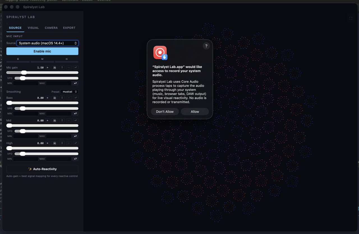359x234 pixels.
Task: Open the EXPORT tab
Action: click(x=69, y=28)
